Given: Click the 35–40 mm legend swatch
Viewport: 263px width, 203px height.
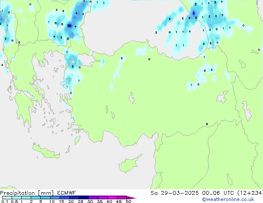Looking at the screenshot, I should (x=102, y=198).
